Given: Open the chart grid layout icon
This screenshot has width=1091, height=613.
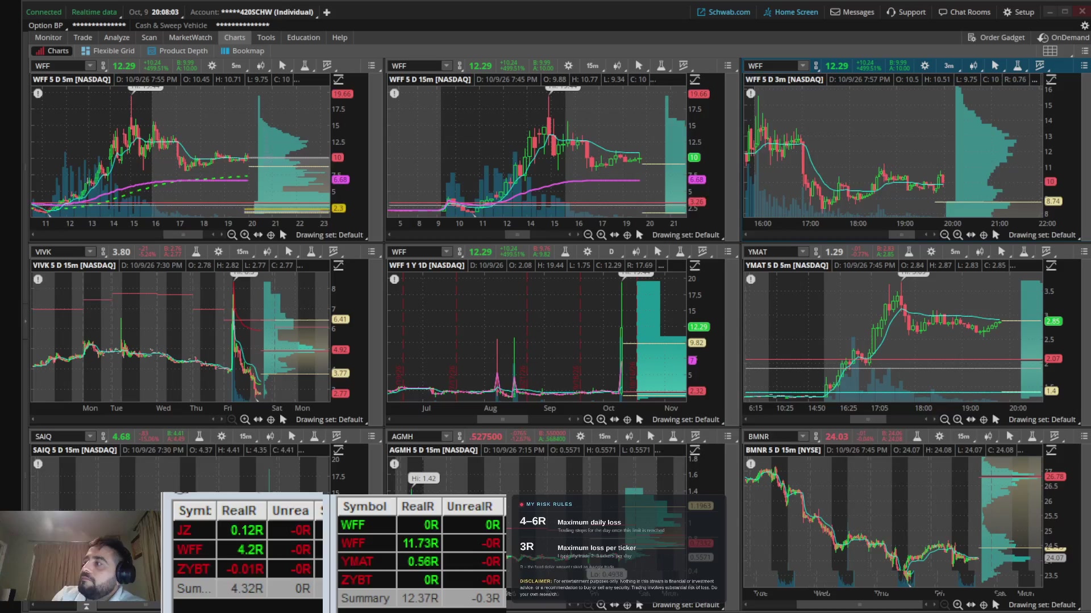Looking at the screenshot, I should click(x=1050, y=51).
